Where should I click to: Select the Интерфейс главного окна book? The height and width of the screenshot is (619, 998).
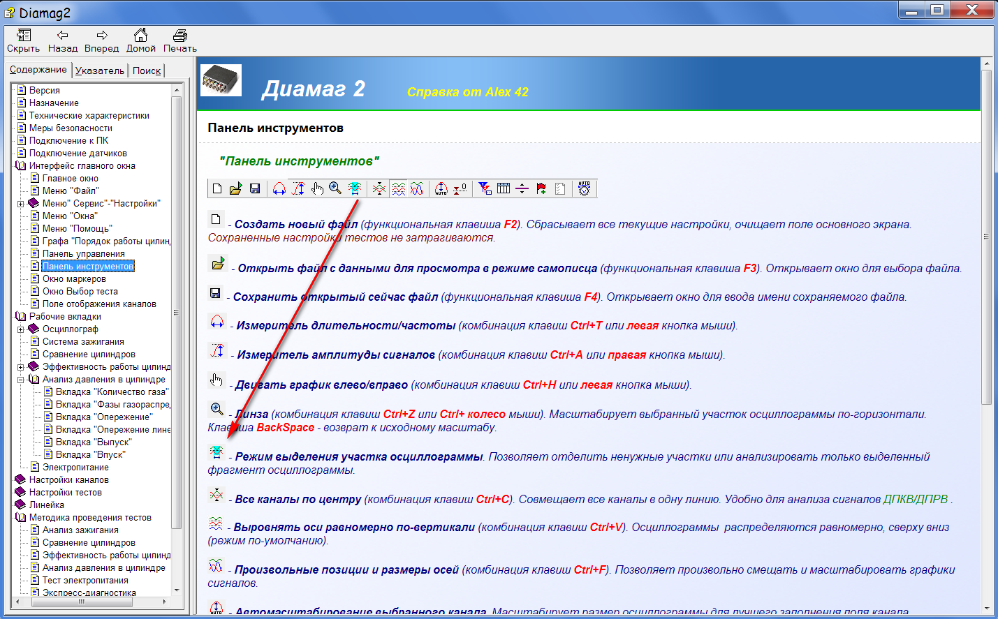coord(82,165)
